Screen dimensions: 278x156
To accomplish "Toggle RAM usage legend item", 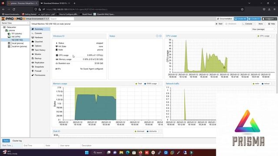I will point(151,84).
